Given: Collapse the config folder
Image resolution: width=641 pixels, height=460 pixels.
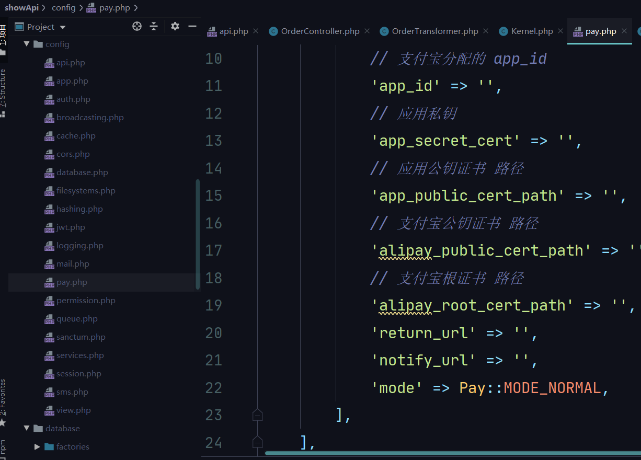Looking at the screenshot, I should coord(26,44).
